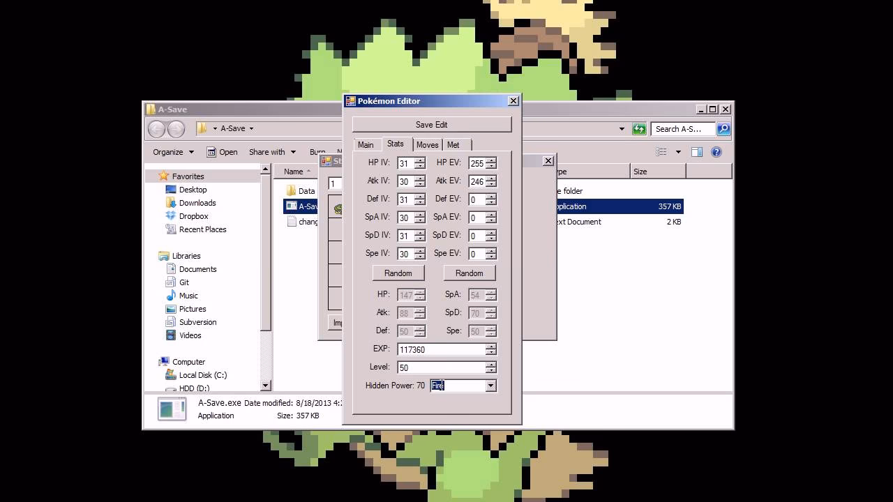Click Random button under the EV column
The width and height of the screenshot is (893, 502).
click(x=469, y=273)
